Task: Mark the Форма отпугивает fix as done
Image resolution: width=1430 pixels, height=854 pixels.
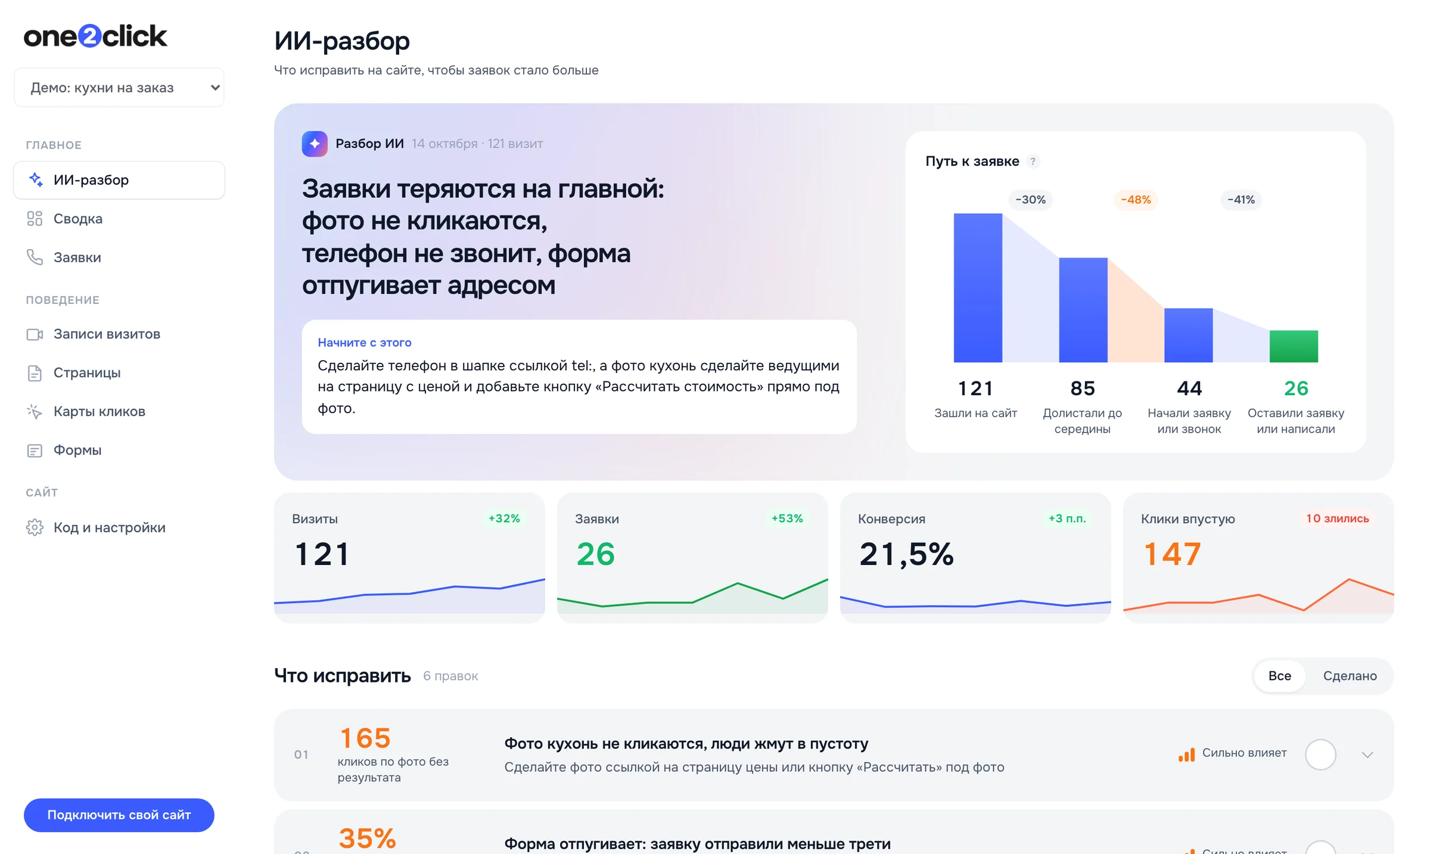Action: pos(1320,848)
